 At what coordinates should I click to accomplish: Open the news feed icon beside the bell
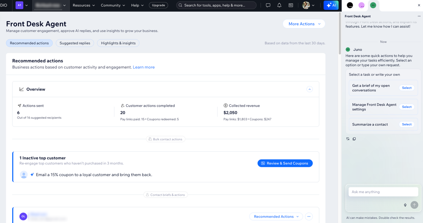291,5
